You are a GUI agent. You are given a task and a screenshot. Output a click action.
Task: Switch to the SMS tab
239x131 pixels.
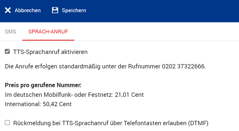[10, 32]
